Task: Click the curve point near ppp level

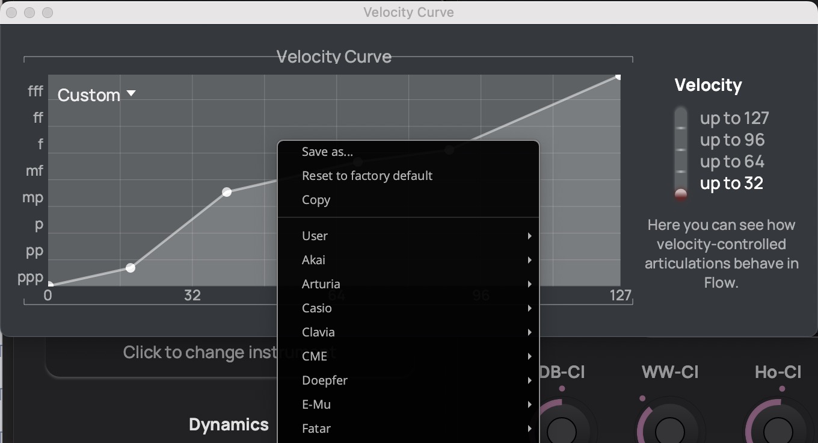Action: (x=131, y=267)
